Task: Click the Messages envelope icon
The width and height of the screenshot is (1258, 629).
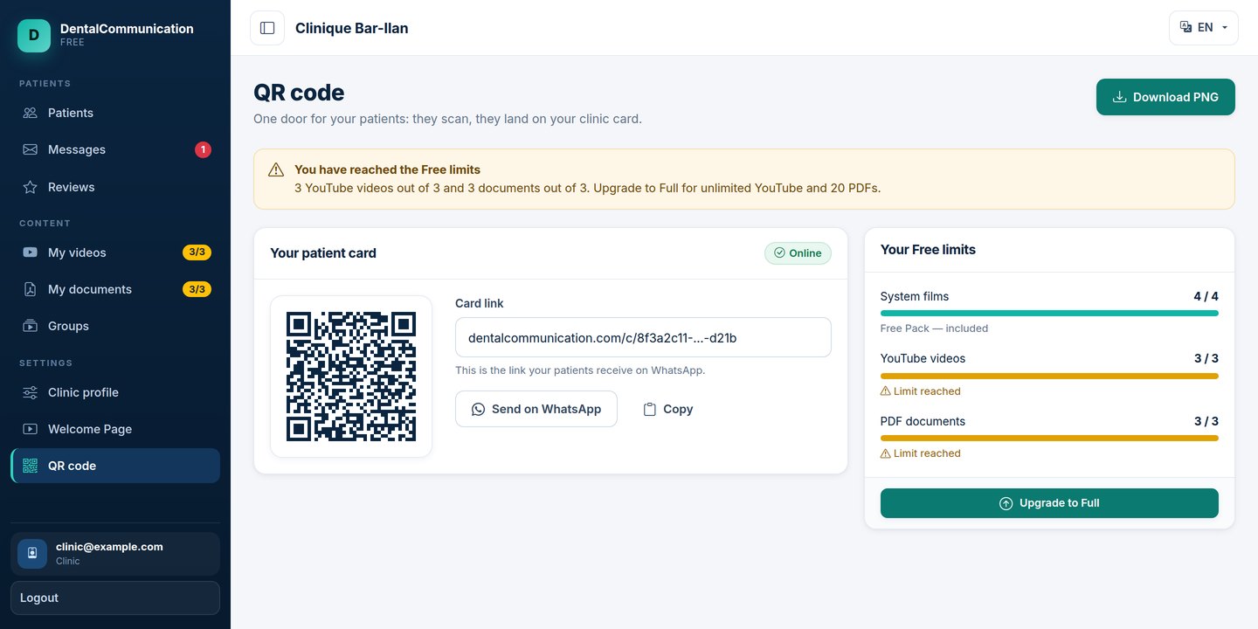Action: [x=31, y=149]
